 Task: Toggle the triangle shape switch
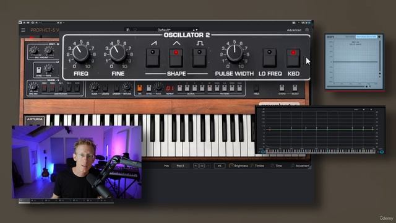pos(176,58)
